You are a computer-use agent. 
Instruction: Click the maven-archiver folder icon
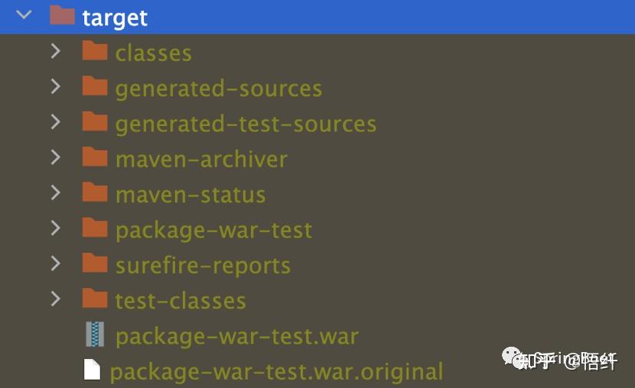[x=95, y=157]
